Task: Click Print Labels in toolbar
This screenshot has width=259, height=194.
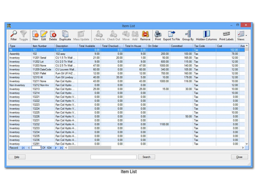Action: coord(226,35)
